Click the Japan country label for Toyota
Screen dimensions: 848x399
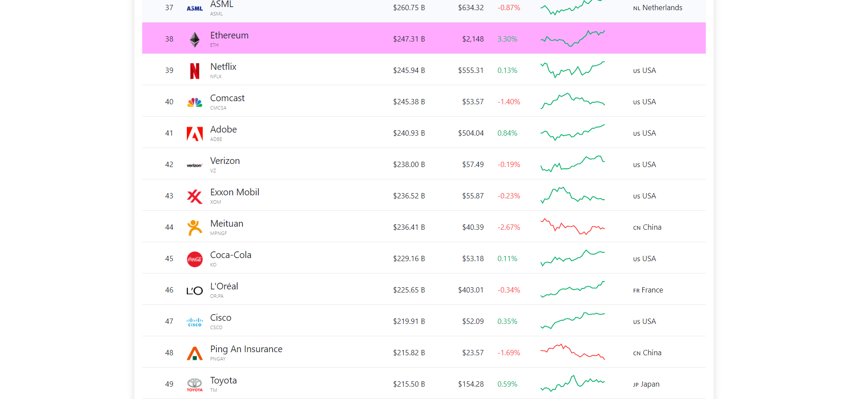(646, 384)
